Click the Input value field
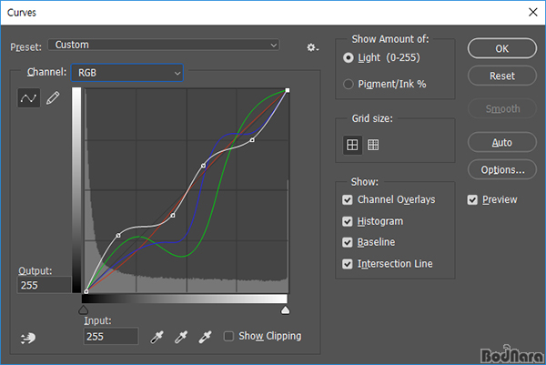The image size is (546, 365). pyautogui.click(x=111, y=336)
